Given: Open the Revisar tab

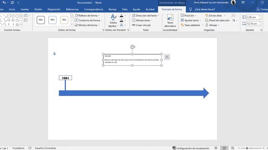Looking at the screenshot, I should (x=113, y=9).
